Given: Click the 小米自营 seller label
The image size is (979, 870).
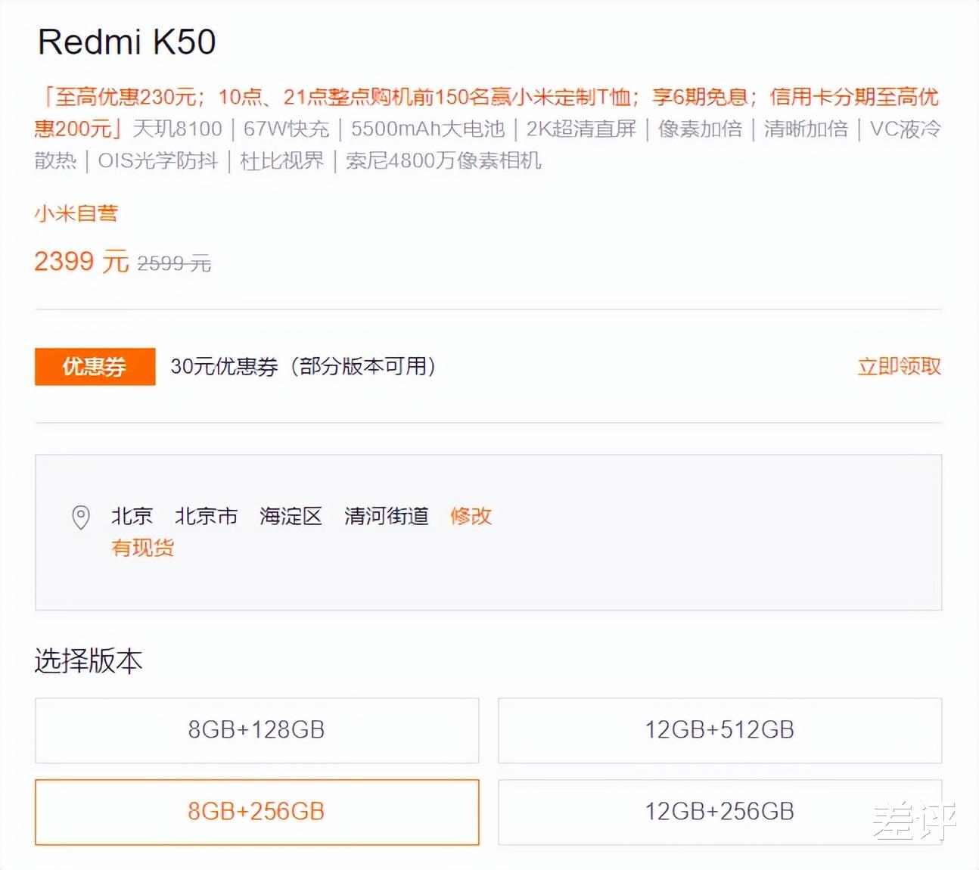Looking at the screenshot, I should [x=76, y=213].
